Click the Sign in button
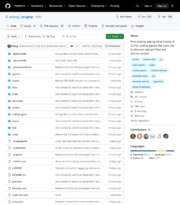180x205 pixels. click(148, 6)
